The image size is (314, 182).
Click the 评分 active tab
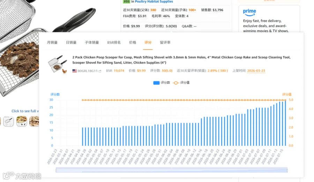tap(148, 43)
